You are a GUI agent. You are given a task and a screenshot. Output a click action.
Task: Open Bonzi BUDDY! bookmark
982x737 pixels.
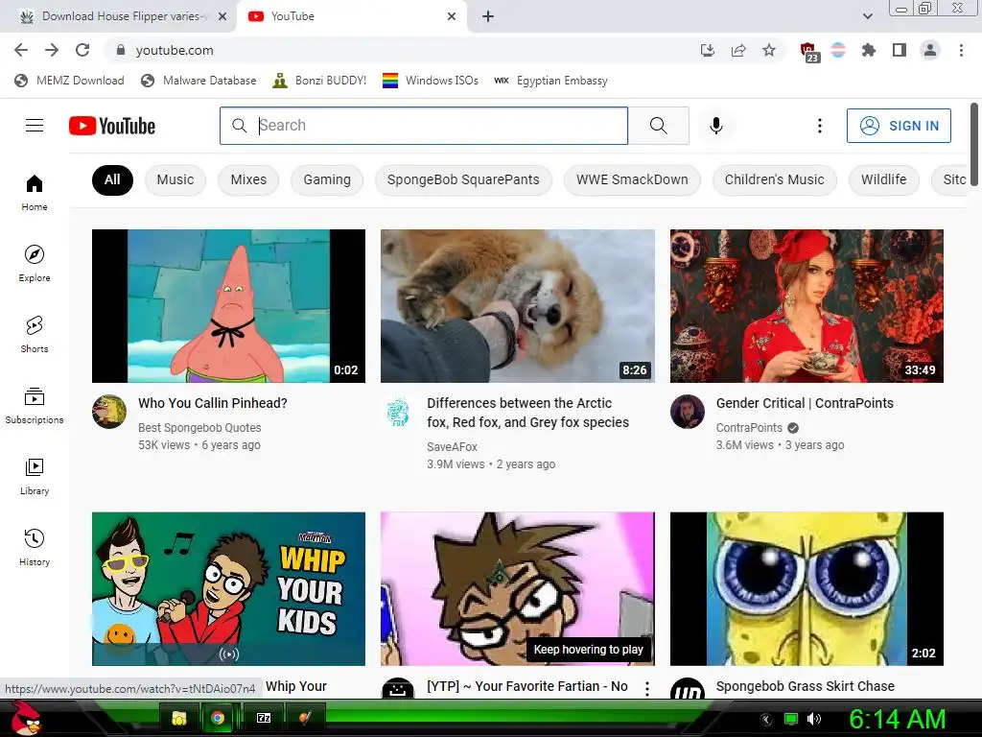pos(319,81)
